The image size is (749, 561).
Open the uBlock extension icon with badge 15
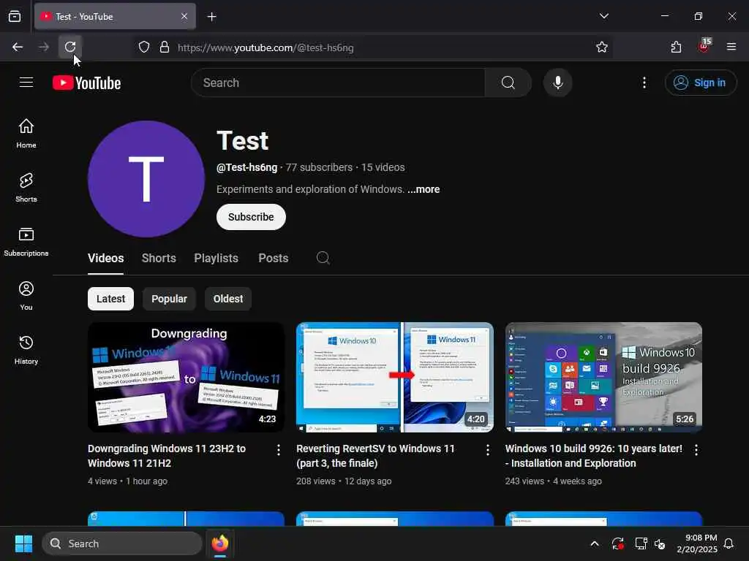(704, 46)
